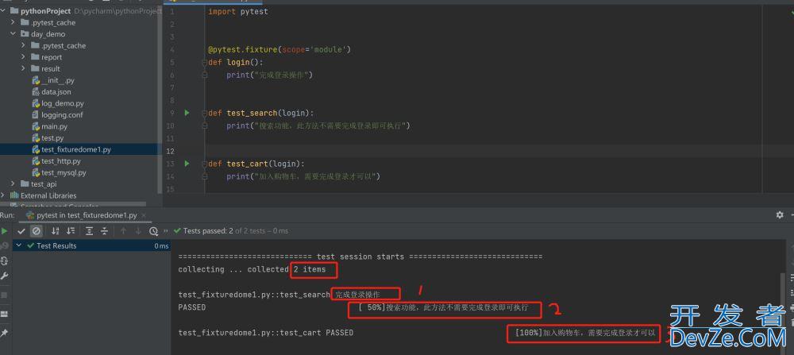Open logging.conf in project tree

pos(62,115)
